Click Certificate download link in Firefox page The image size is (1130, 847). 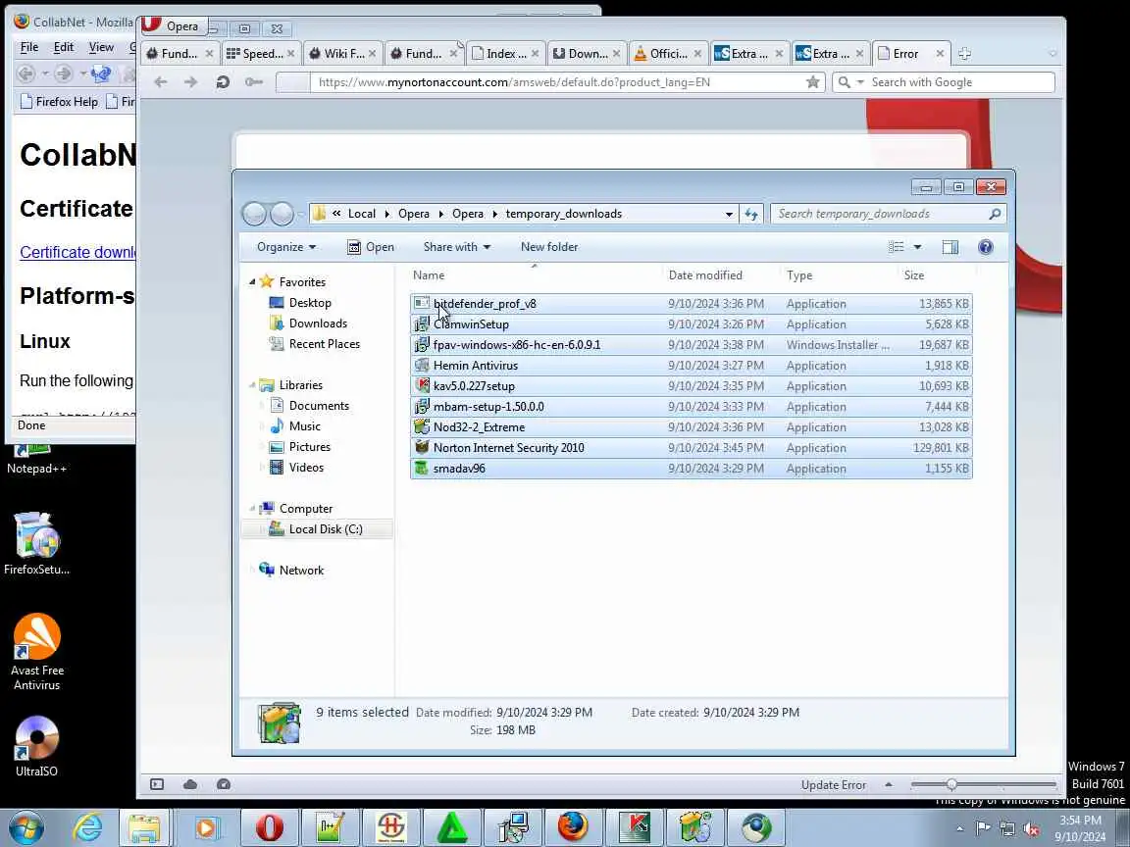(77, 252)
